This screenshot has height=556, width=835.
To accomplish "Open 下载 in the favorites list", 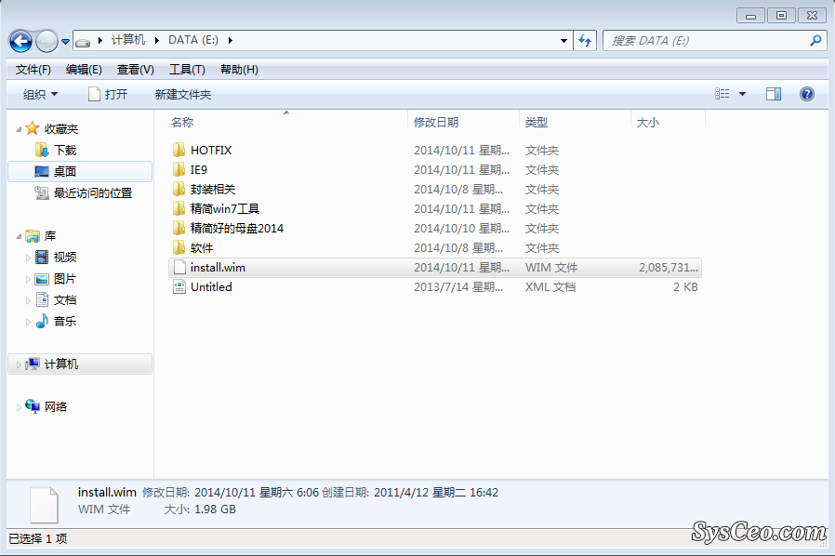I will point(65,151).
